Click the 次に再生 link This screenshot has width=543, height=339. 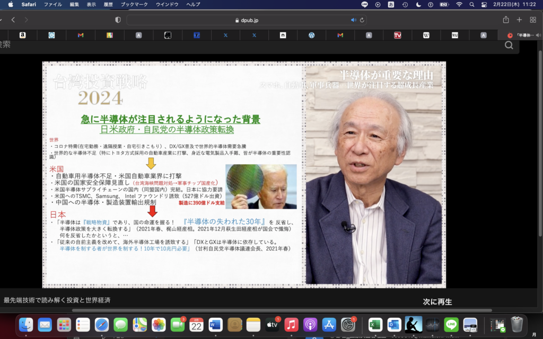[x=437, y=301]
